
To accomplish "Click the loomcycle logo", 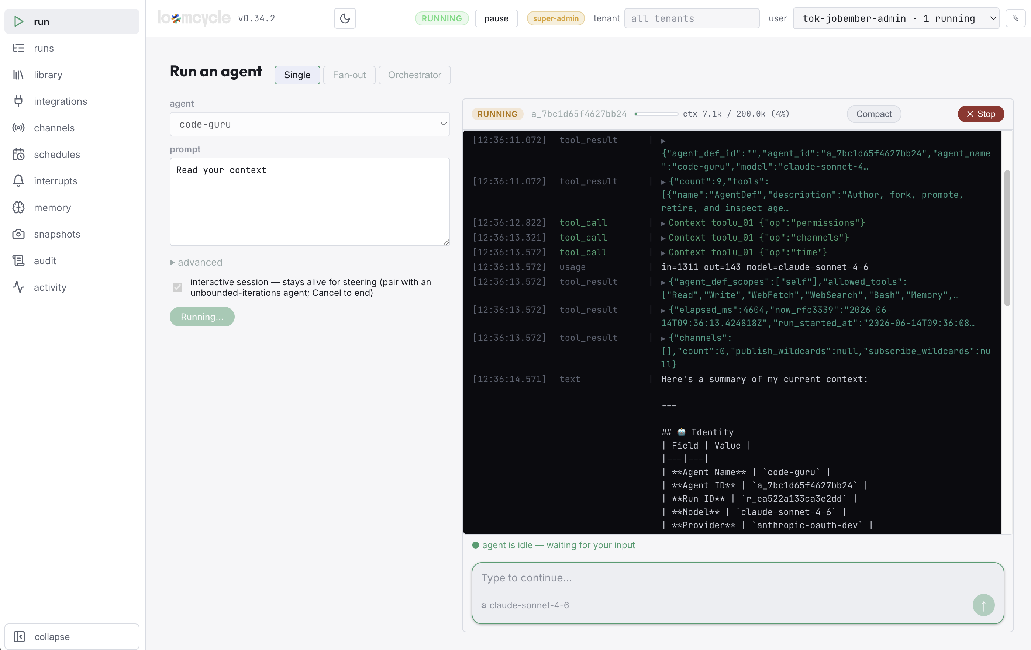I will click(x=194, y=18).
